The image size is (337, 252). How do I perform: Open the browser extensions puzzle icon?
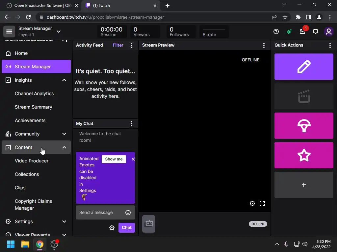point(298,17)
